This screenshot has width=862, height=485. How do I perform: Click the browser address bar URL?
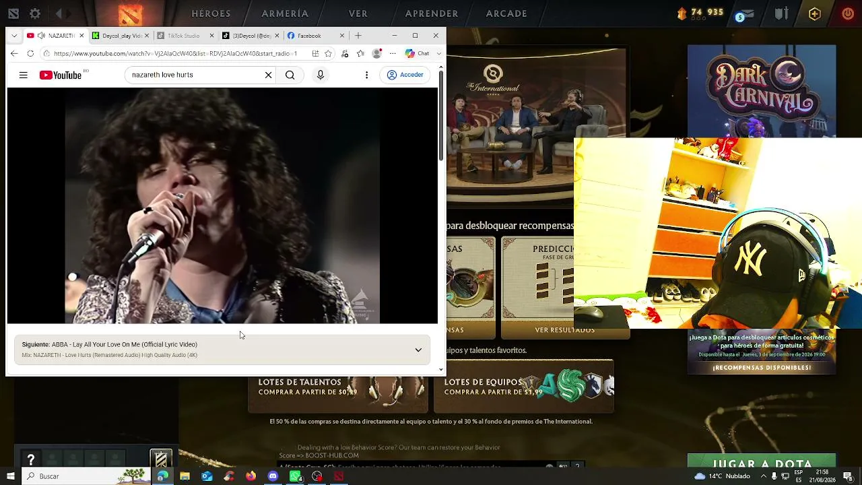point(175,53)
